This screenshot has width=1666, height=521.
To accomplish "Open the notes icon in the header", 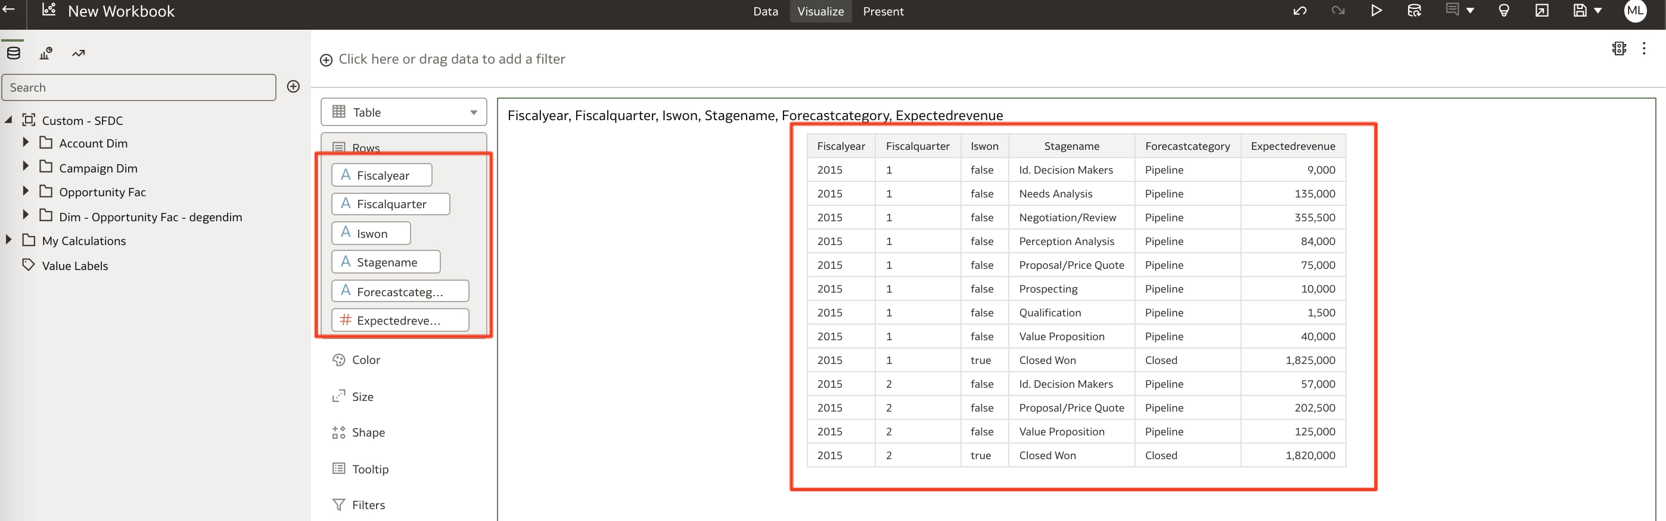I will (x=1453, y=9).
